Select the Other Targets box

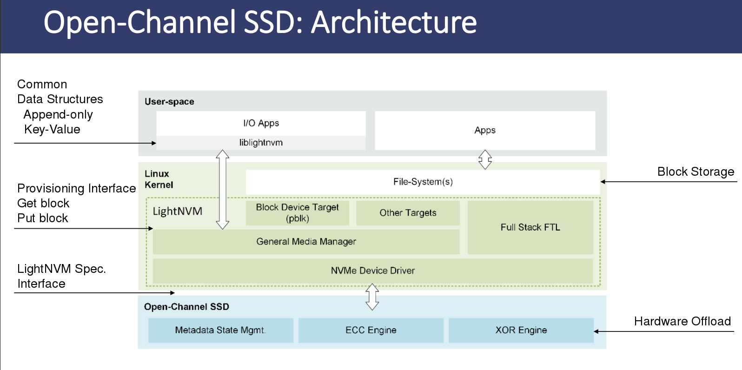coord(408,213)
